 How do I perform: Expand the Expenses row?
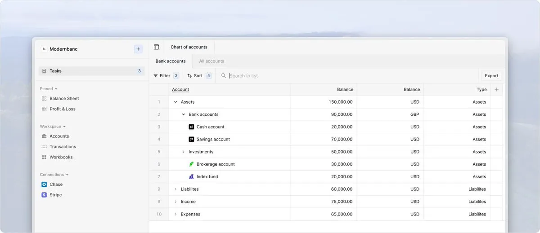175,214
